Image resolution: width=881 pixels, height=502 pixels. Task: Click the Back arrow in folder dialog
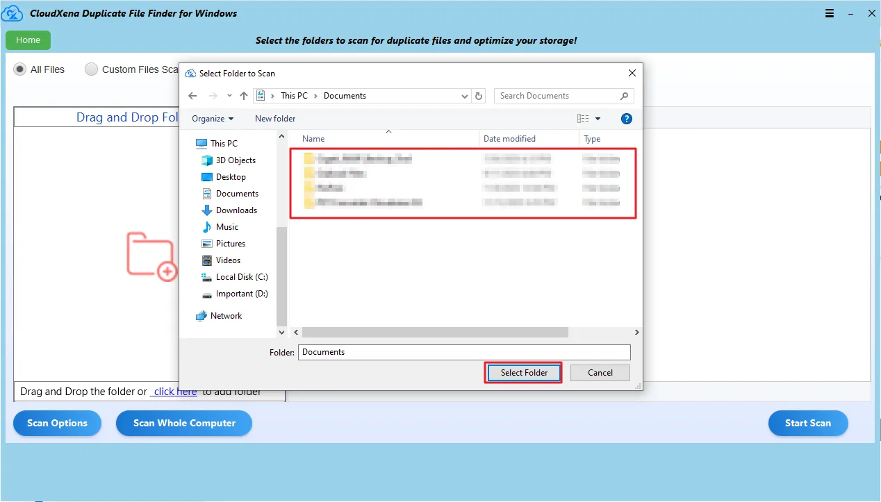click(x=193, y=96)
